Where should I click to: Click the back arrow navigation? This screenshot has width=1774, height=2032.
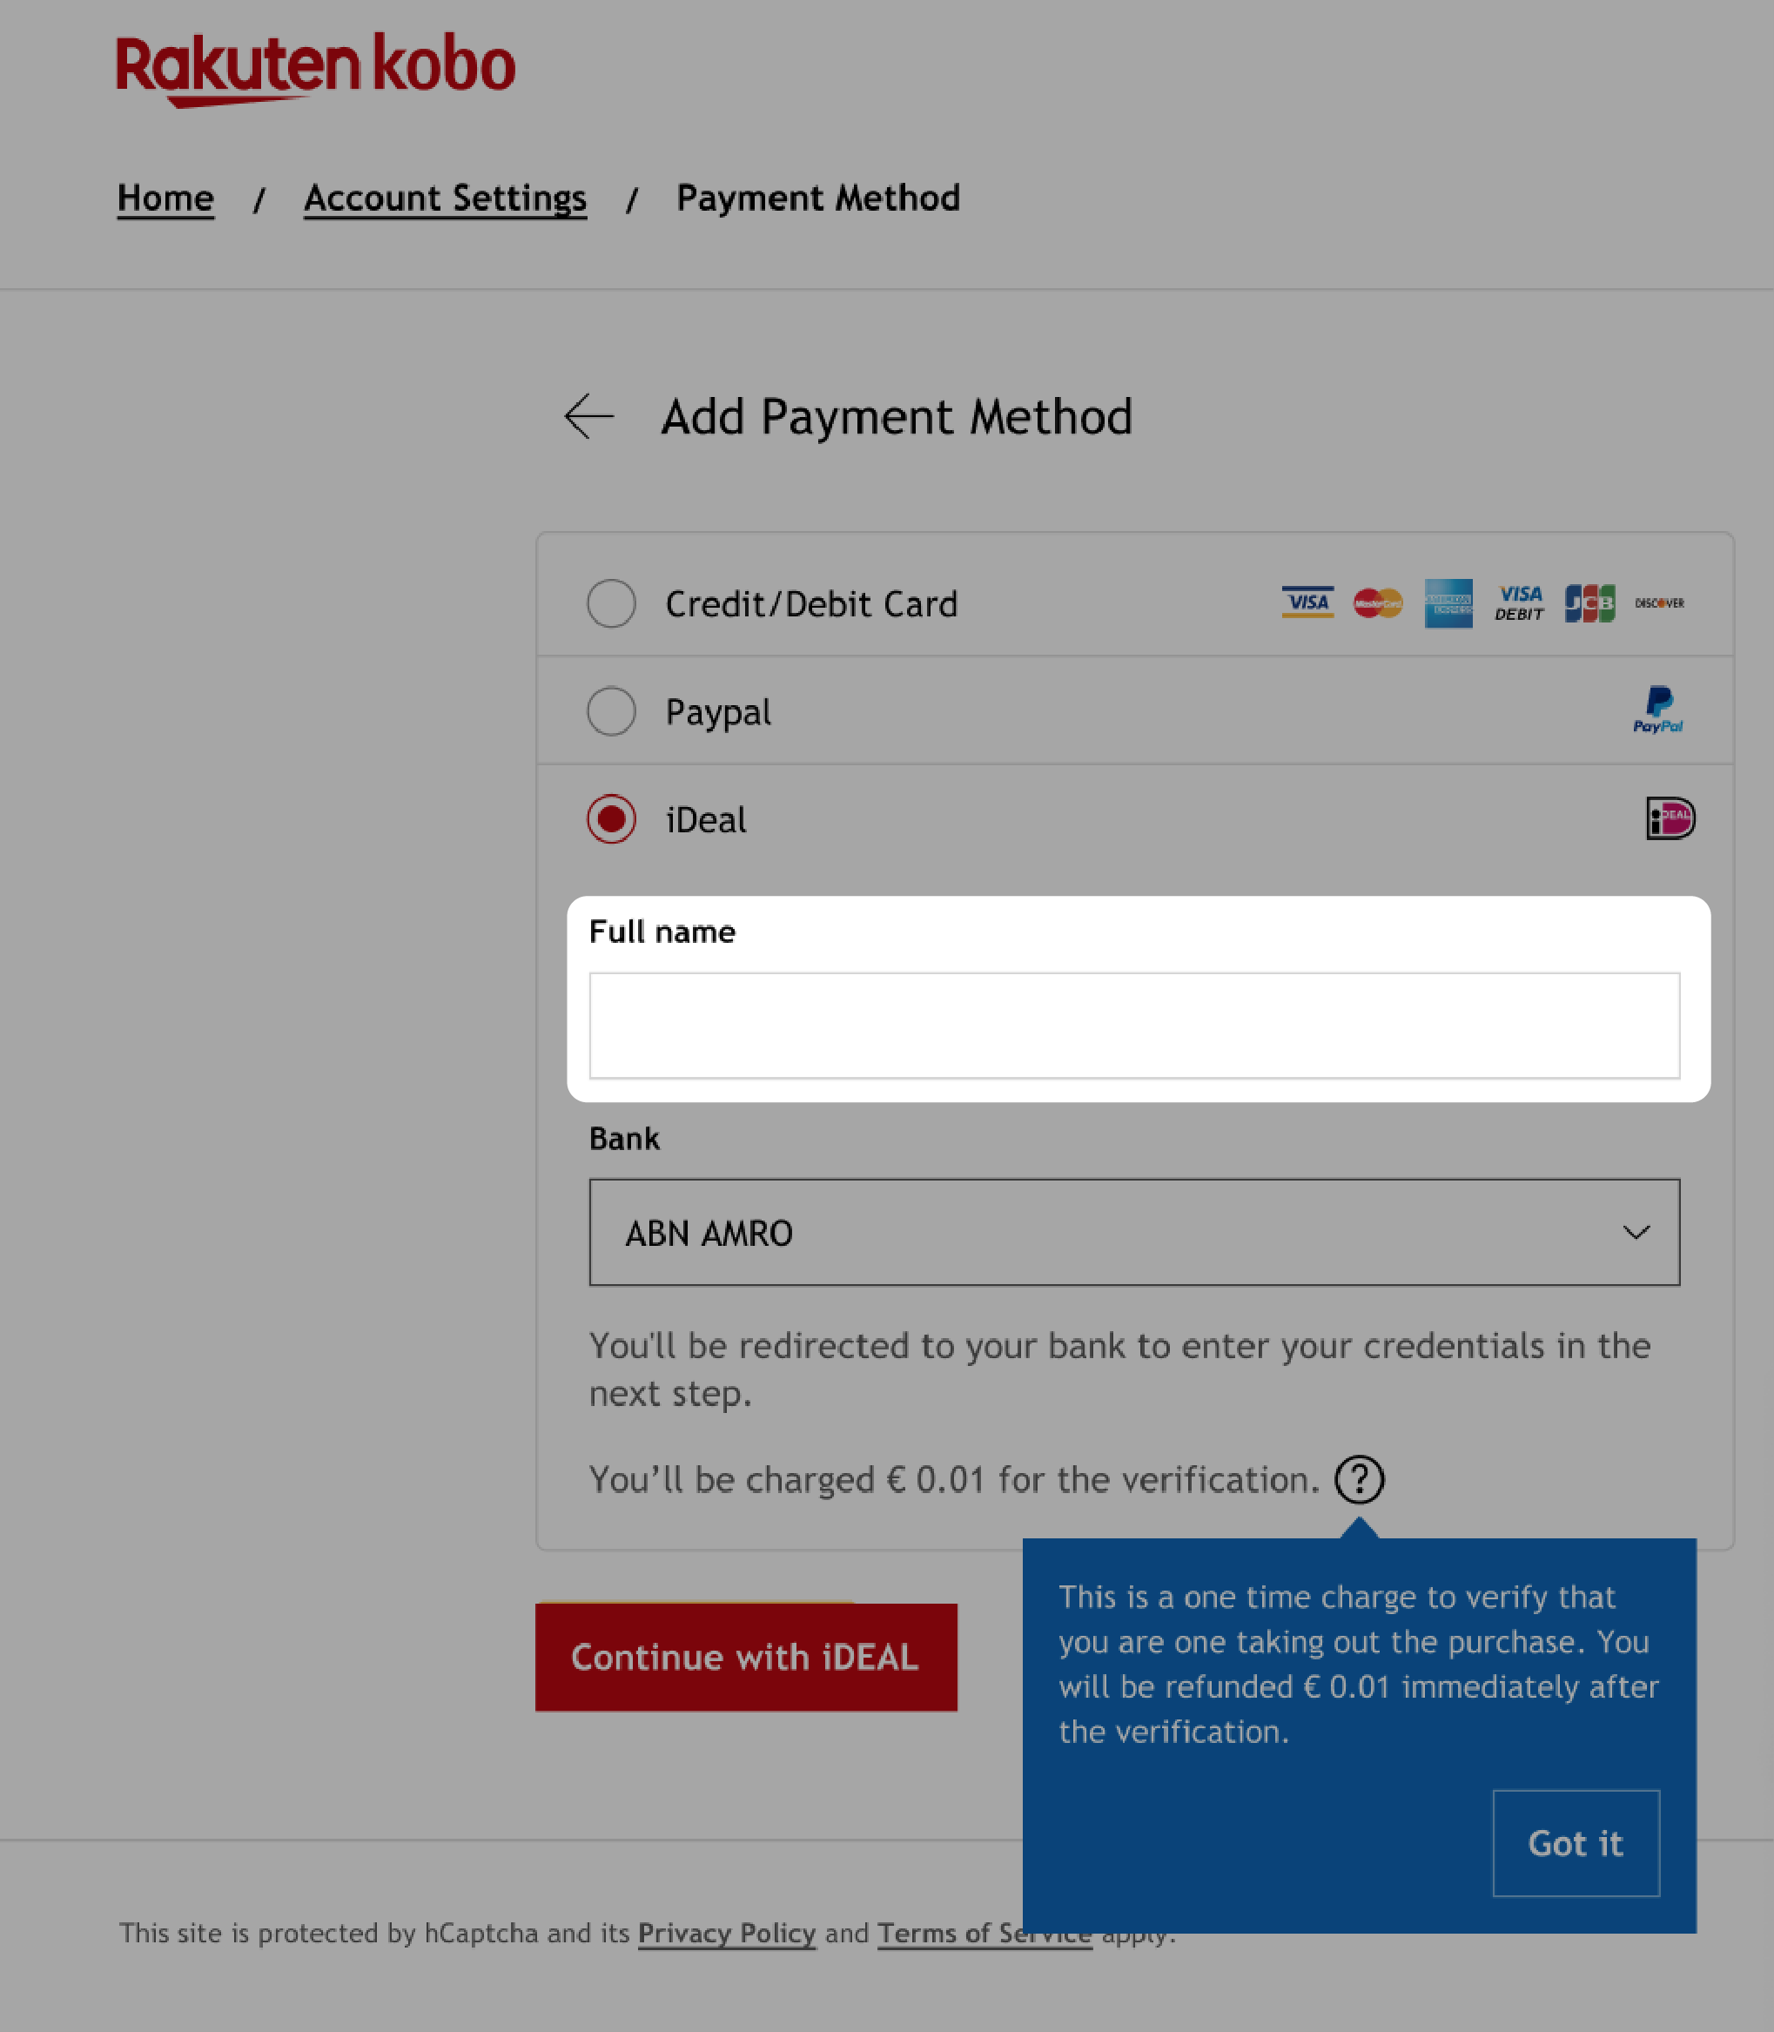(589, 416)
